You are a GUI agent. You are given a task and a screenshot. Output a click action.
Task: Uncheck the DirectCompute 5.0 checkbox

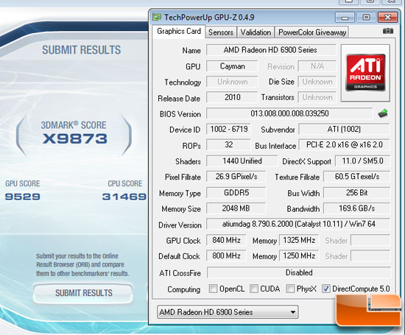[326, 289]
